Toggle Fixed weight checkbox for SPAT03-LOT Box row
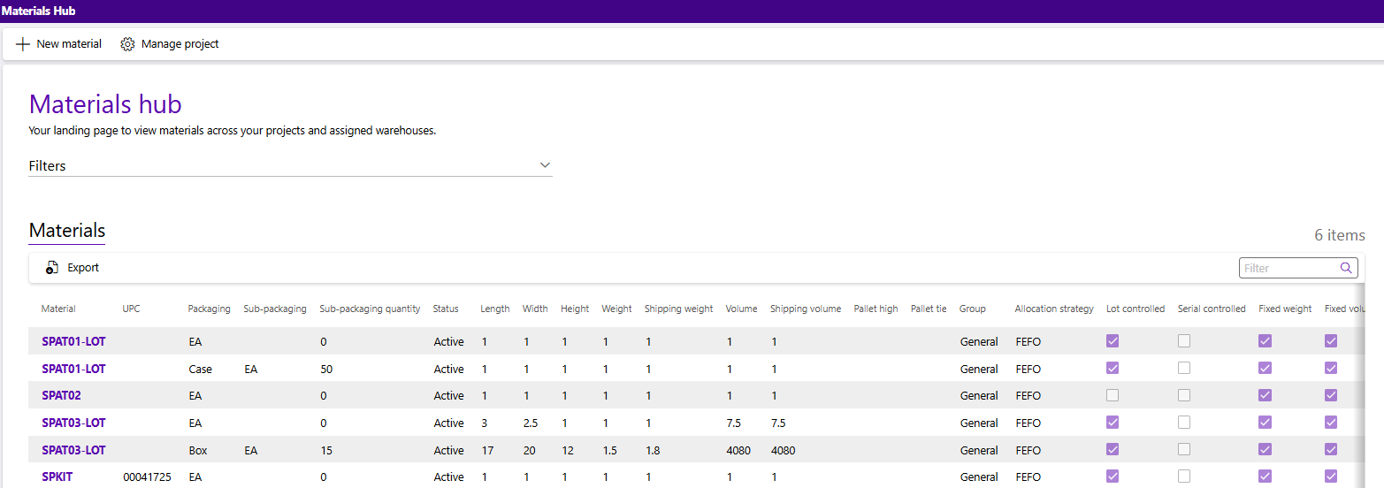This screenshot has width=1384, height=488. pos(1265,450)
